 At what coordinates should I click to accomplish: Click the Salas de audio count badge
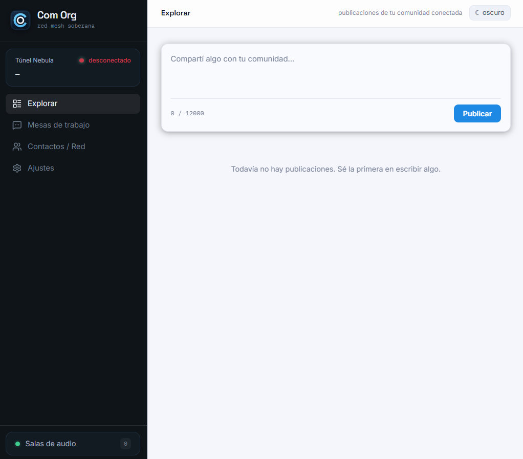125,444
